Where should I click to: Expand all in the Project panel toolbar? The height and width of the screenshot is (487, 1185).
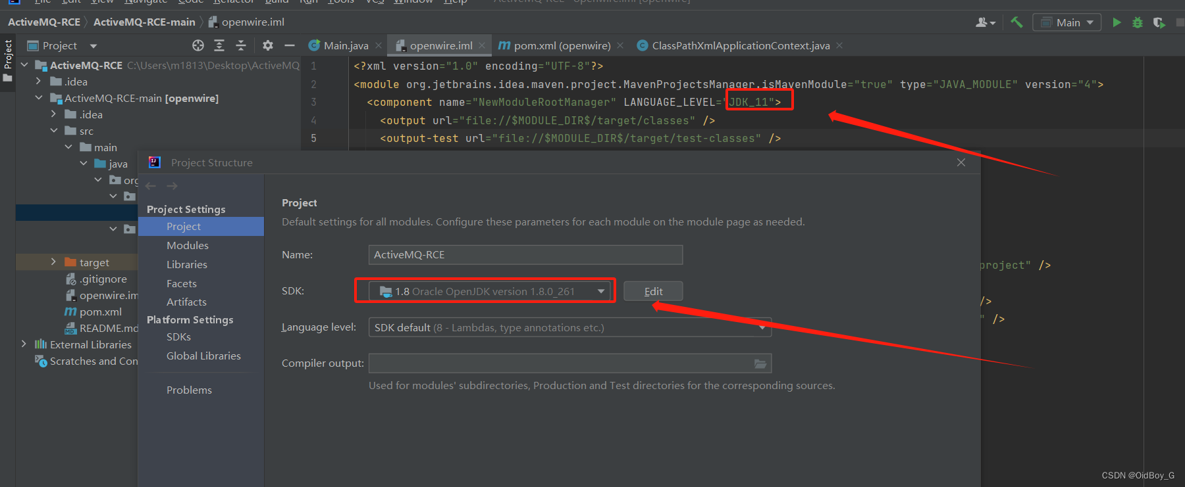[x=219, y=45]
